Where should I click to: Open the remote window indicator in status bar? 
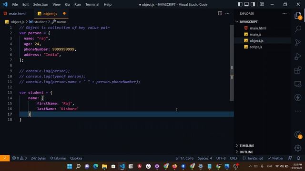click(x=5, y=158)
